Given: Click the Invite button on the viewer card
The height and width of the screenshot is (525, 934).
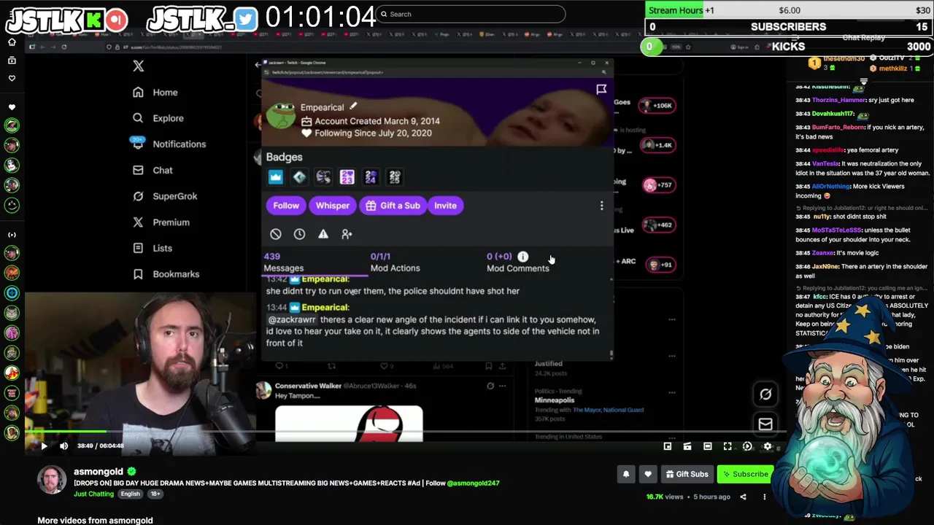Looking at the screenshot, I should click(445, 206).
